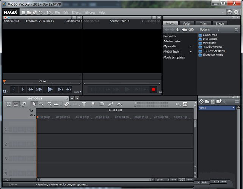Viewport: 243px width, 189px height.
Task: Go up one folder level in Media Pool
Action: point(178,29)
